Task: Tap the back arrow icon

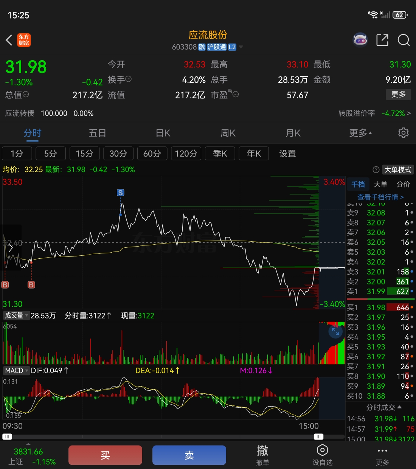Action: pyautogui.click(x=9, y=40)
